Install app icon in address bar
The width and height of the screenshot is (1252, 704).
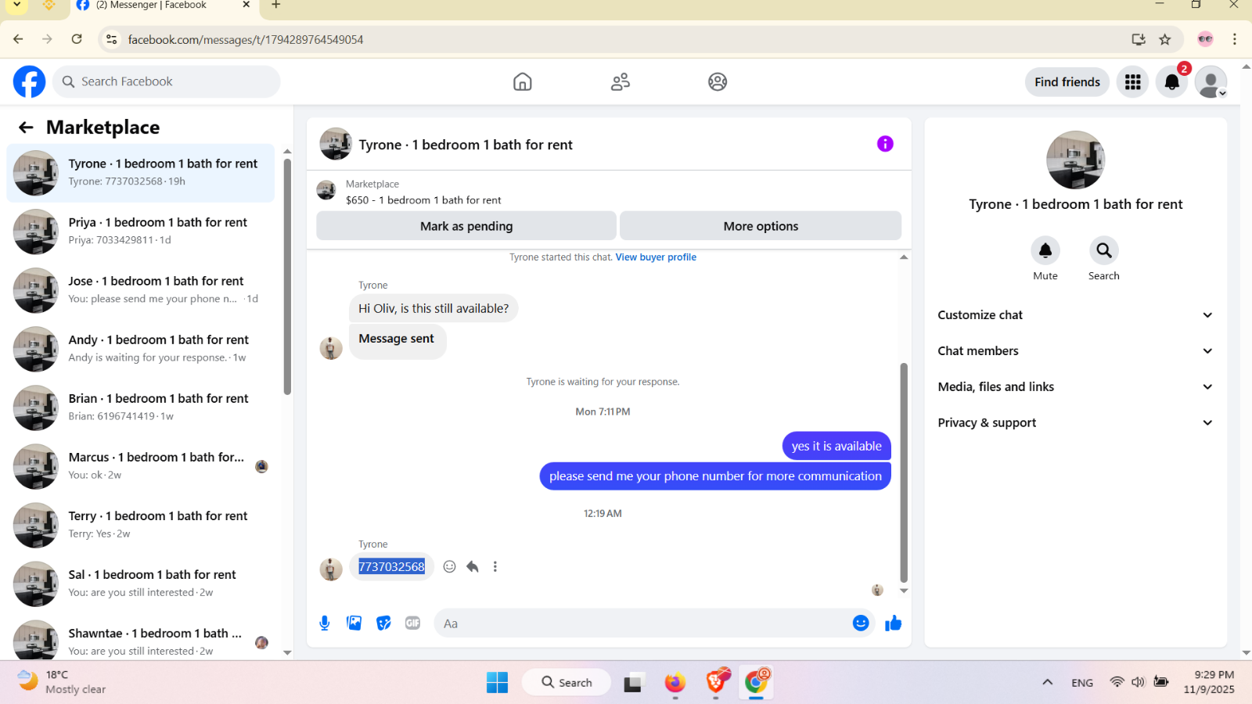pyautogui.click(x=1139, y=39)
